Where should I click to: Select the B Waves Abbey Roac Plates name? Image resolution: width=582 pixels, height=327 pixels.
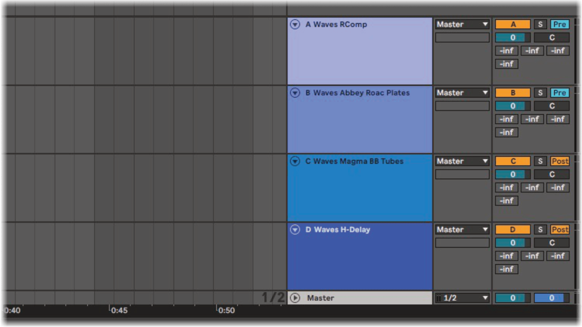click(x=357, y=93)
